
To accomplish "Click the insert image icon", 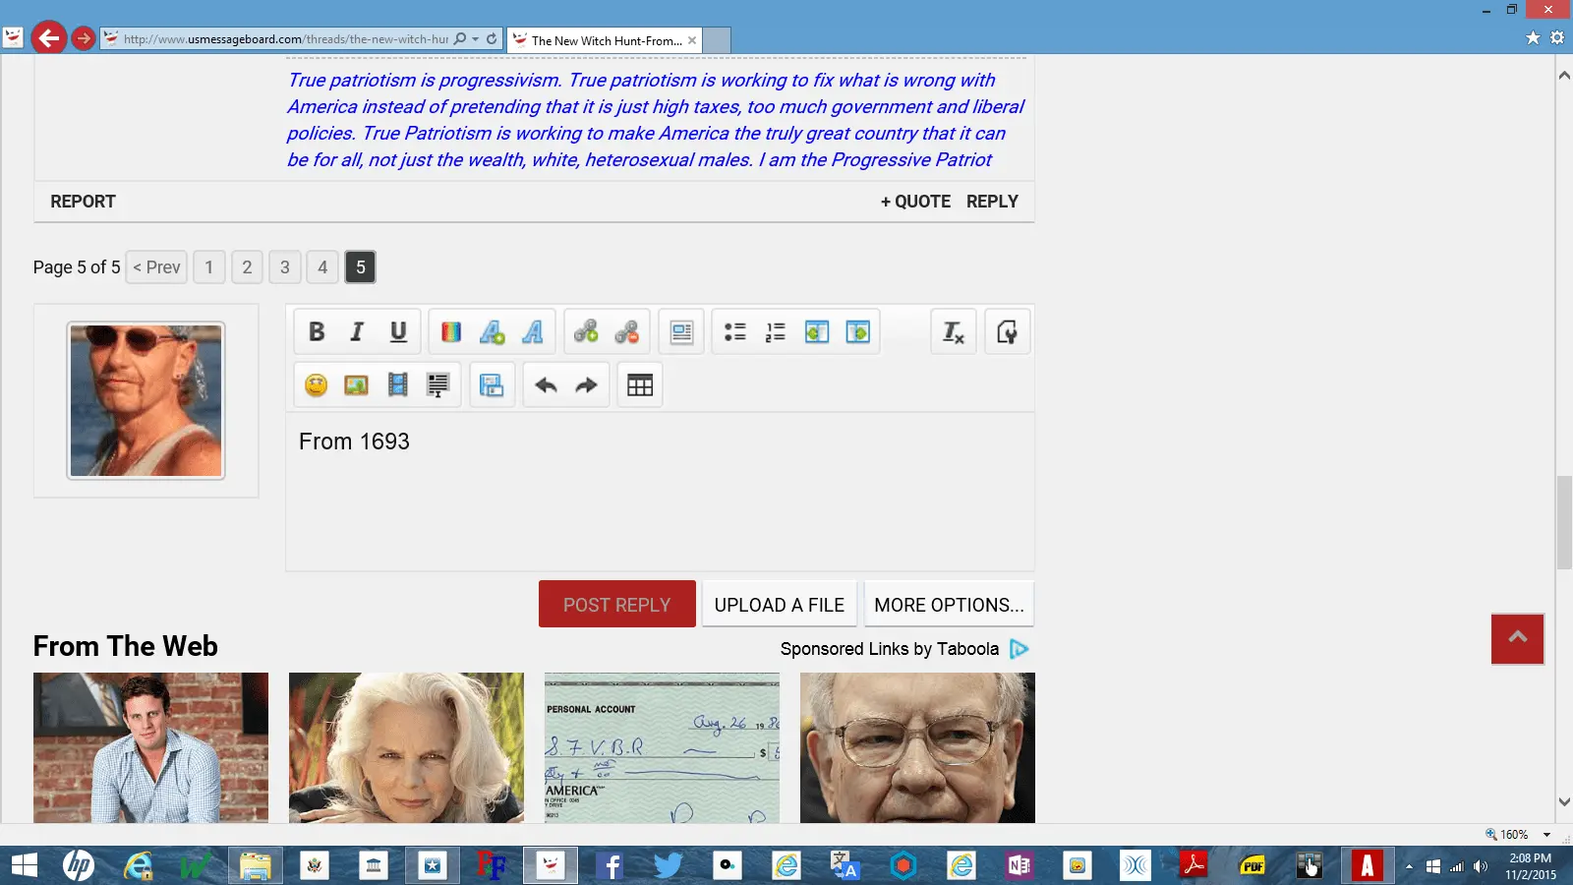I will pyautogui.click(x=356, y=385).
